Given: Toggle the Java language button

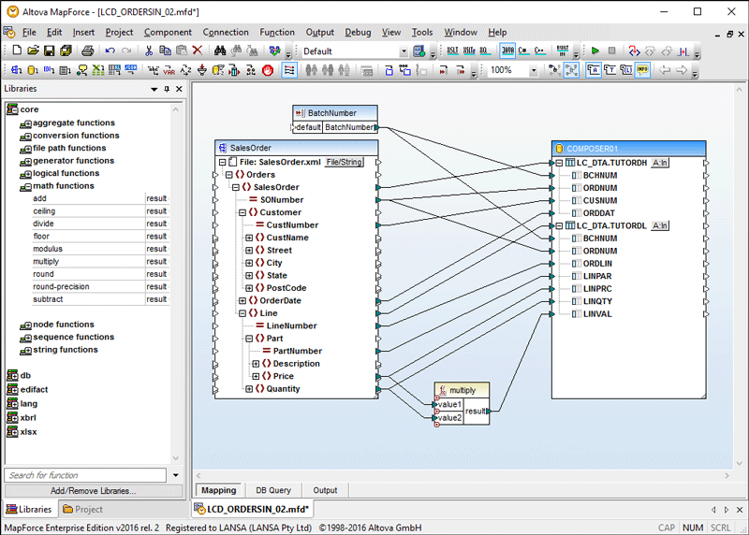Looking at the screenshot, I should pos(507,51).
